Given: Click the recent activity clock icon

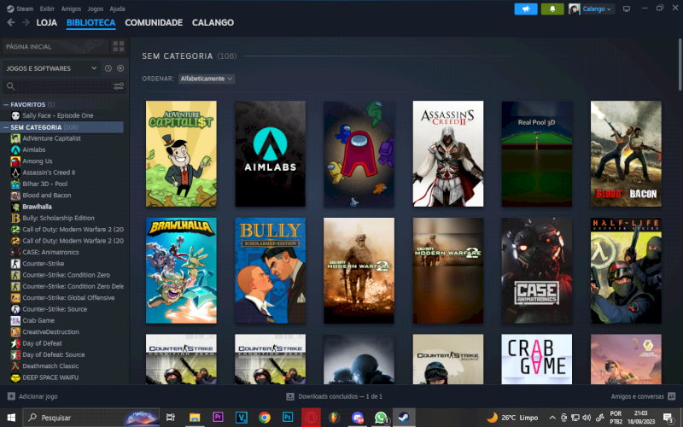Looking at the screenshot, I should [x=108, y=68].
